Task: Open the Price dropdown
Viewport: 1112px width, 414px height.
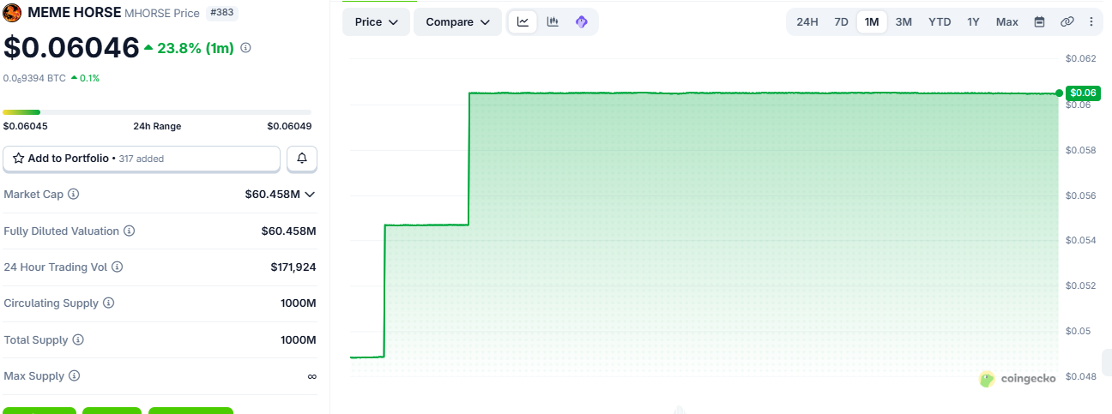Action: 376,21
